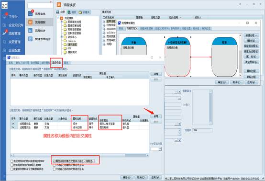Viewport: 265px width, 181px height.
Task: Uncheck the red-outlined 属性名称 checkbox option
Action: 54,161
